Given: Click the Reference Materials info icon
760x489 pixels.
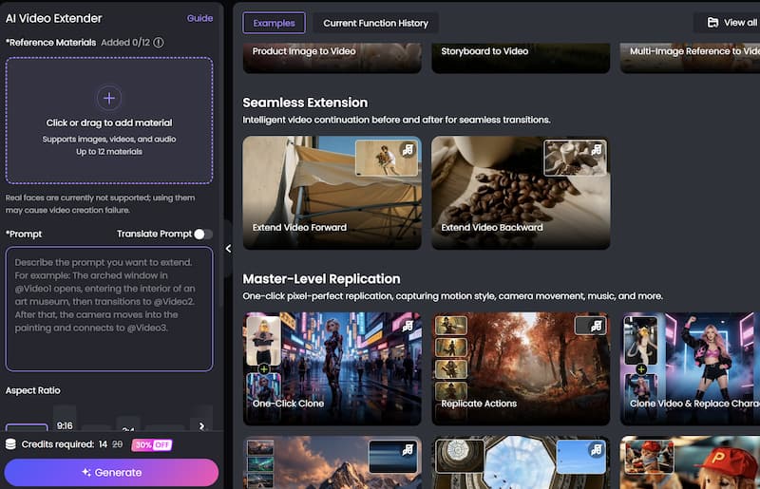Looking at the screenshot, I should click(159, 43).
